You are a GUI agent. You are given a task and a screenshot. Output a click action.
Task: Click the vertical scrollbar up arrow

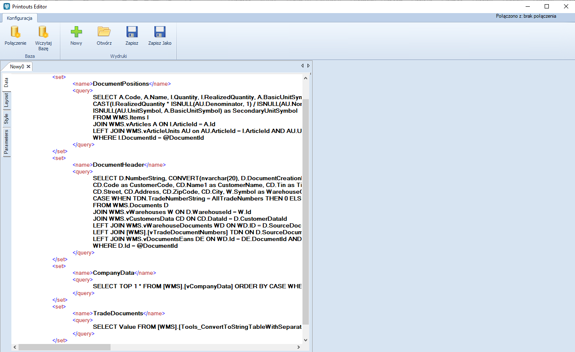point(306,77)
